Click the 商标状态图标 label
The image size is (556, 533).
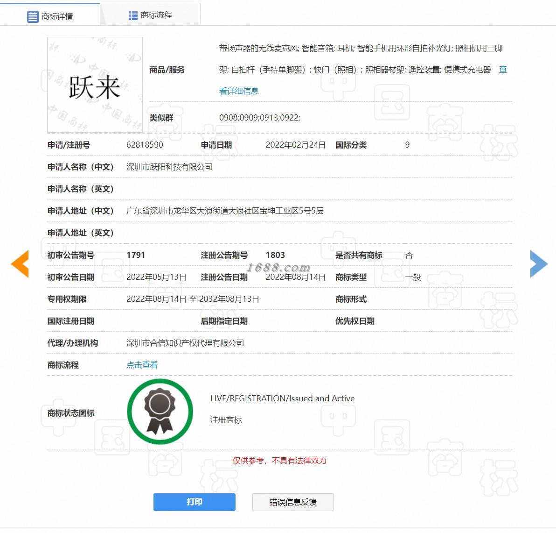(x=71, y=413)
